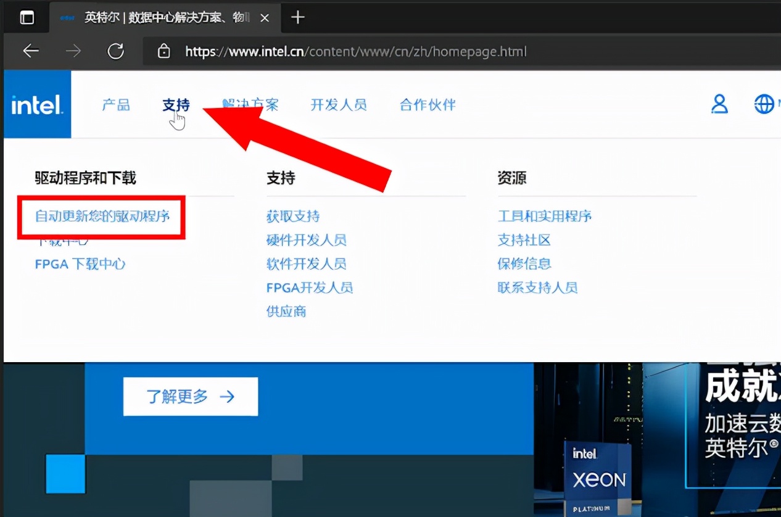Open the 支持 menu in the navigation
The image size is (781, 517).
[176, 105]
